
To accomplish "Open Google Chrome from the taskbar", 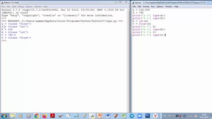I will pos(37,116).
